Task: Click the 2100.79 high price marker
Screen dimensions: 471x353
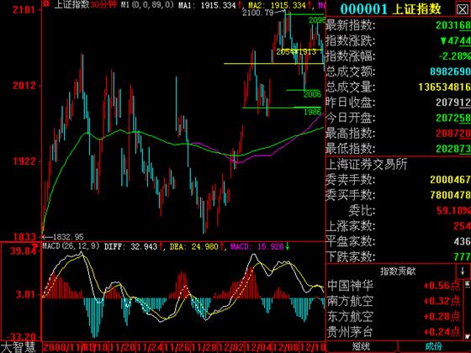Action: coord(258,13)
